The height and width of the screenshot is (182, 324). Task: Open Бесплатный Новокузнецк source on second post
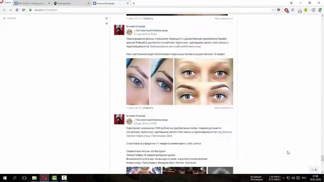point(152,120)
